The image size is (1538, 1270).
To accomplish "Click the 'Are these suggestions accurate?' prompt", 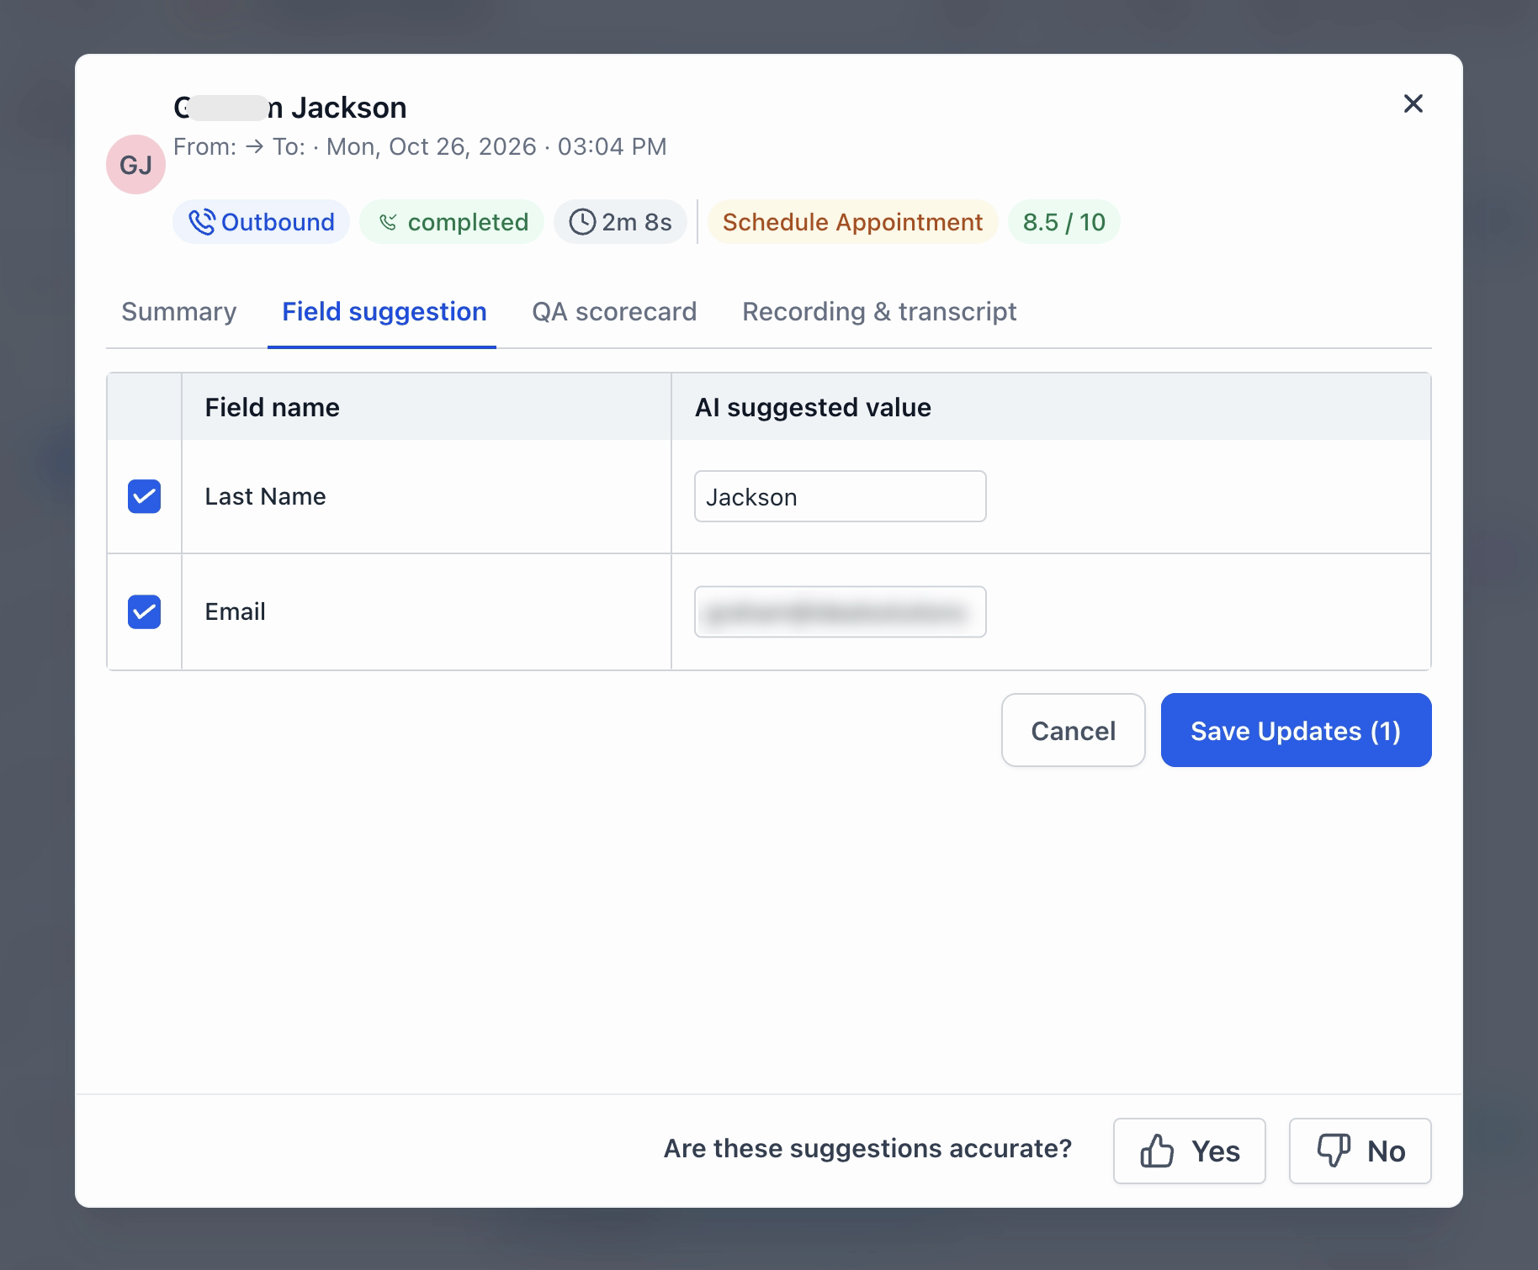I will pos(867,1149).
